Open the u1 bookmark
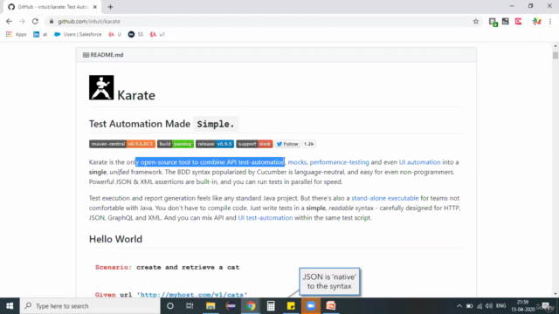 [x=157, y=34]
